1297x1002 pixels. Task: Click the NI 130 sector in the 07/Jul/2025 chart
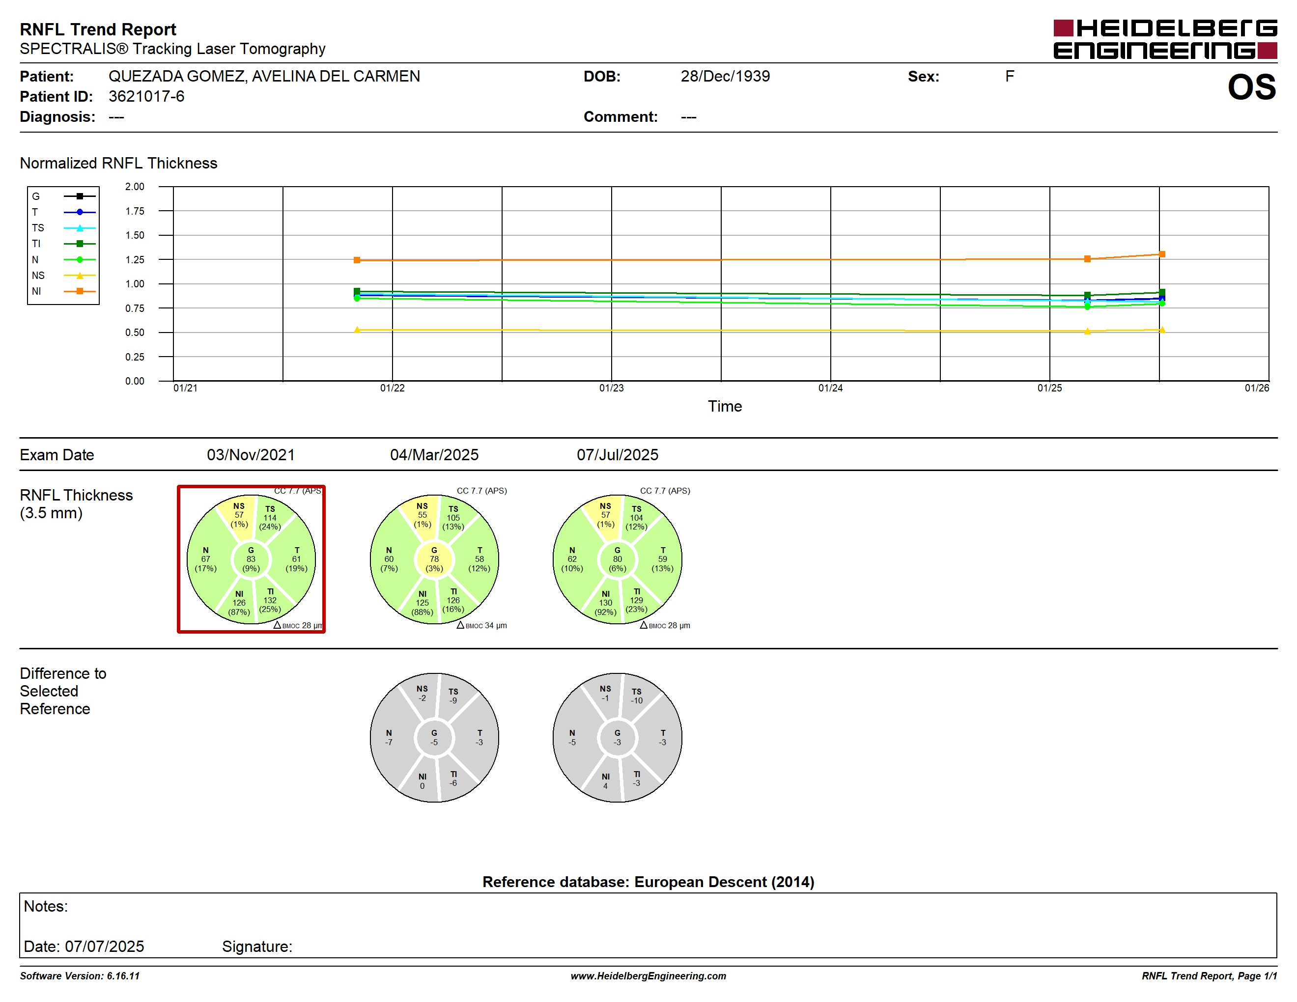pyautogui.click(x=605, y=603)
